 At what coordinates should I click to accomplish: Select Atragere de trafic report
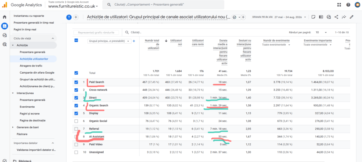pos(31,66)
